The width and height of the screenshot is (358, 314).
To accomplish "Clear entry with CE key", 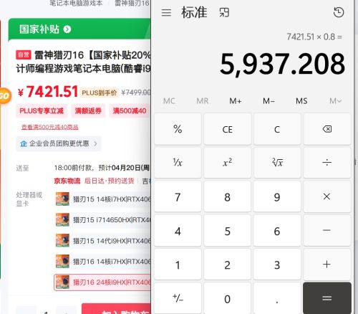I will [228, 129].
